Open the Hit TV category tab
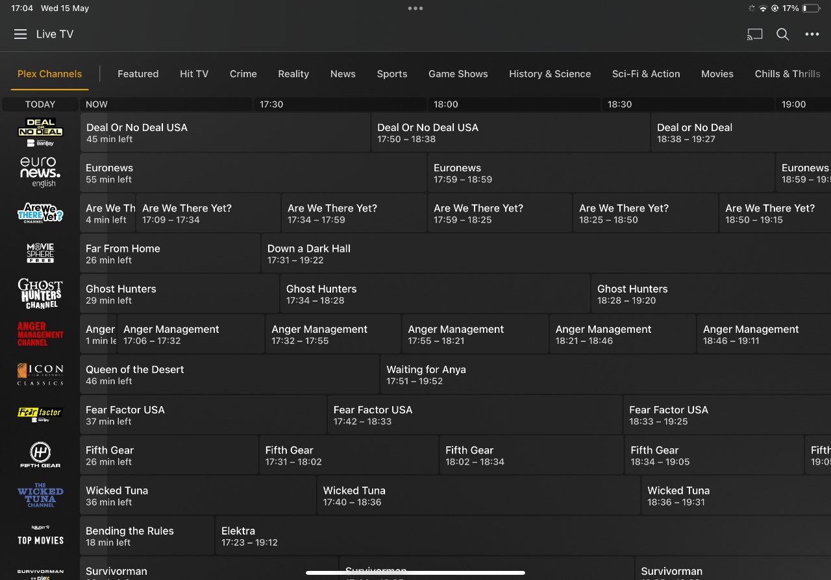 pos(194,74)
